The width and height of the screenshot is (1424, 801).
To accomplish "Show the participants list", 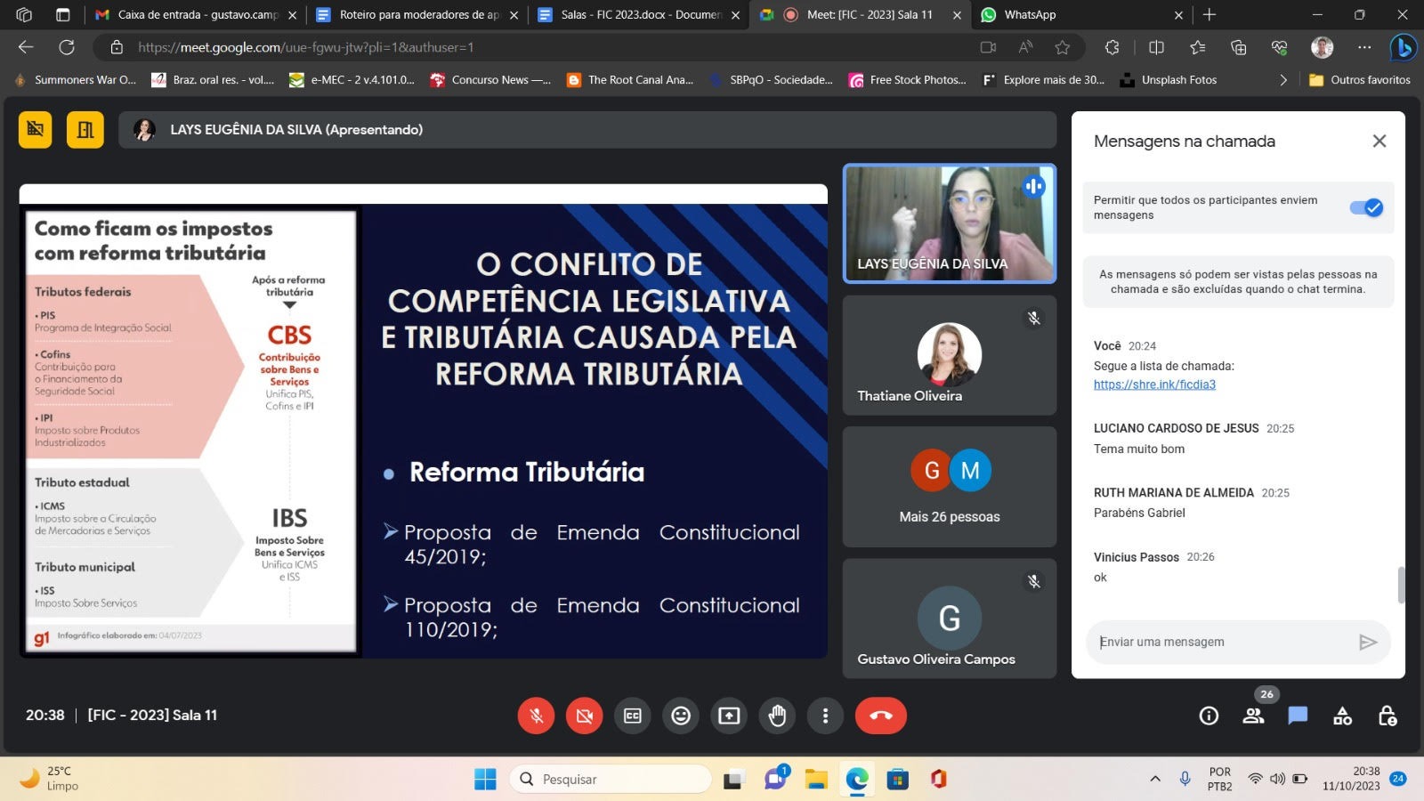I will point(1253,716).
